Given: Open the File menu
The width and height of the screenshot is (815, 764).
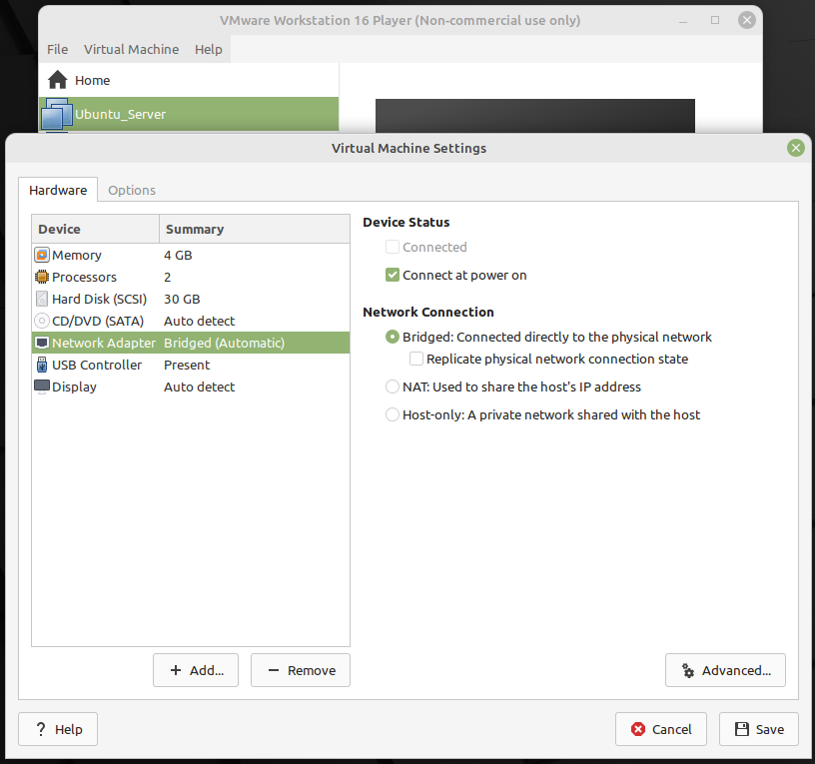Looking at the screenshot, I should 57,49.
